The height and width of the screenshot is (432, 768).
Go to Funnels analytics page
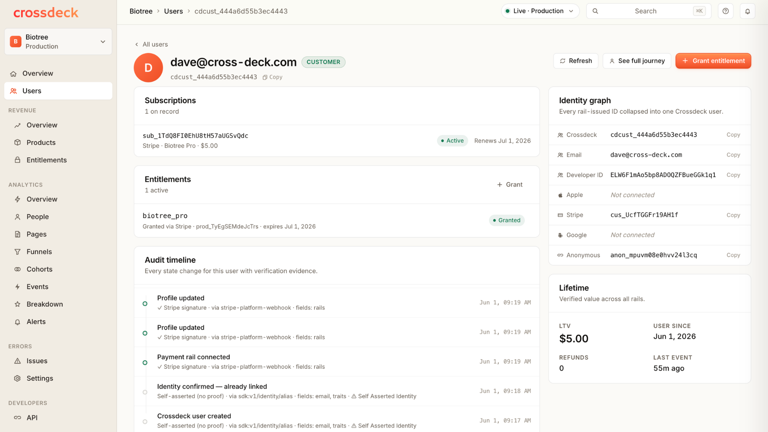pos(58,252)
